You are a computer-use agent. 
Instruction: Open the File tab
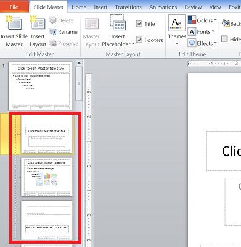coord(14,7)
